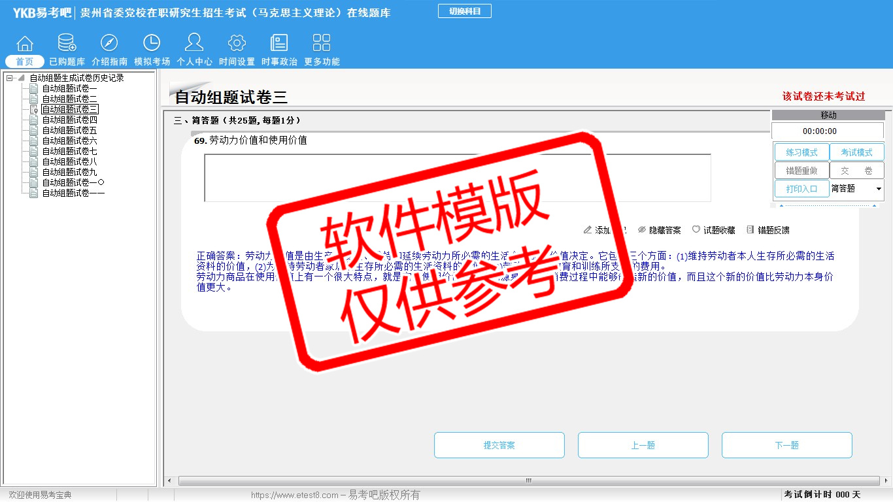
Task: Click document icon beside 自动组题试卷一
Action: (34, 88)
